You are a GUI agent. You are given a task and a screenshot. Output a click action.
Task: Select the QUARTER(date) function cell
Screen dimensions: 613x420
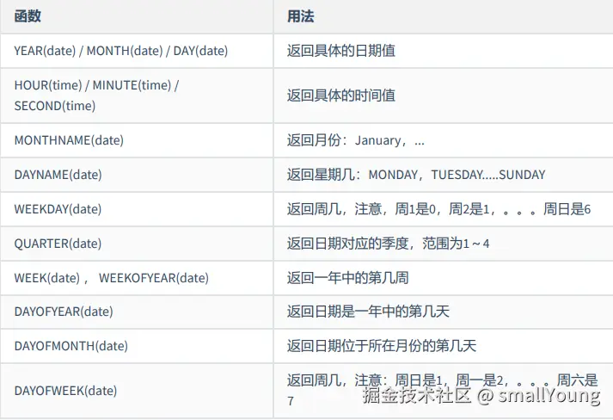pos(58,244)
